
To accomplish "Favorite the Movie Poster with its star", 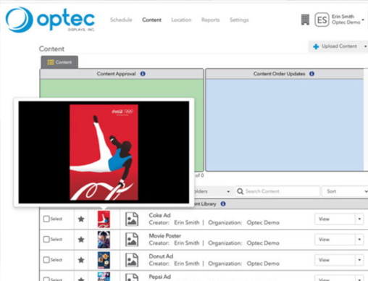I will [x=81, y=240].
